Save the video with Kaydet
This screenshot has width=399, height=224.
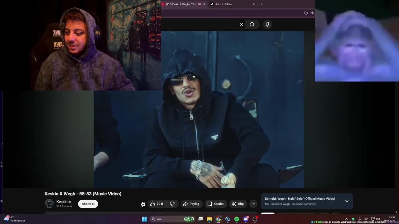pos(216,204)
